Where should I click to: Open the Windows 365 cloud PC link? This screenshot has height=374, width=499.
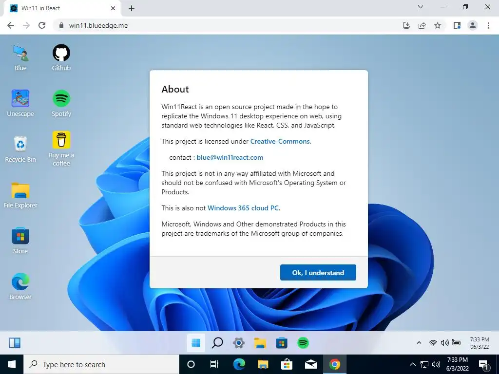(x=244, y=208)
